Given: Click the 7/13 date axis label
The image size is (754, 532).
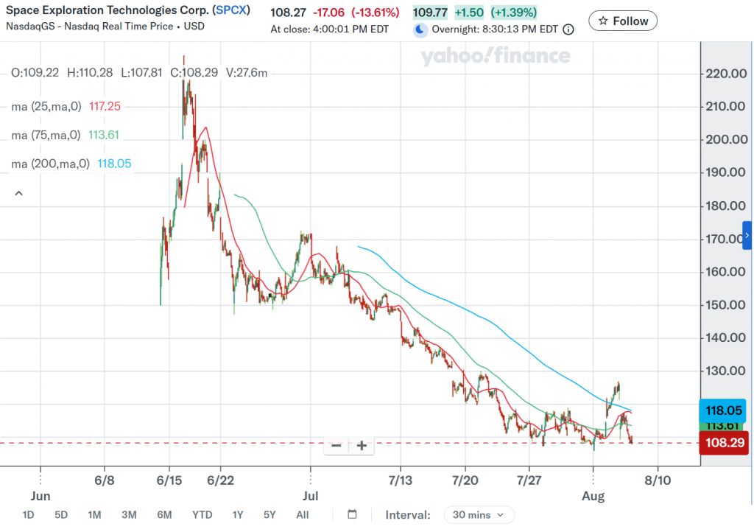Looking at the screenshot, I should 400,480.
